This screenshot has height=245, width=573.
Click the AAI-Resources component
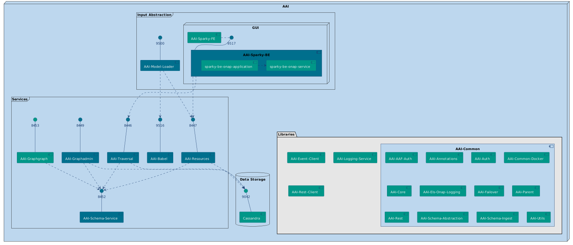[198, 158]
